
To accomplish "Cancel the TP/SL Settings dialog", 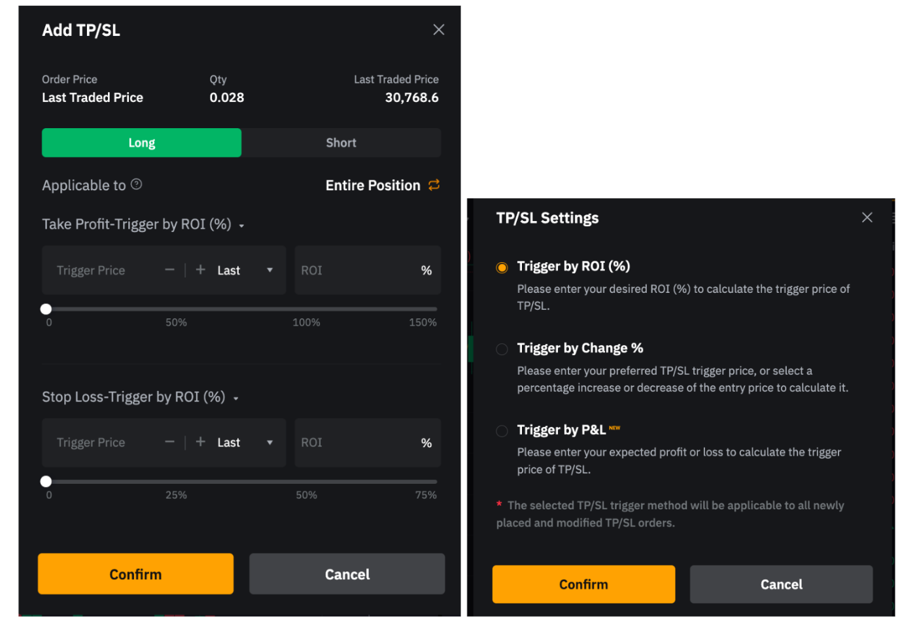I will pyautogui.click(x=781, y=584).
